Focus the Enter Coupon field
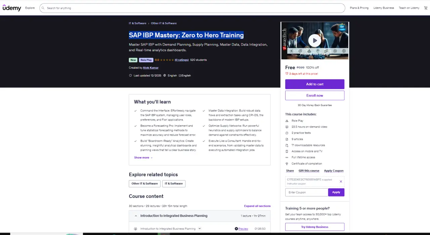This screenshot has width=430, height=235. 307,192
